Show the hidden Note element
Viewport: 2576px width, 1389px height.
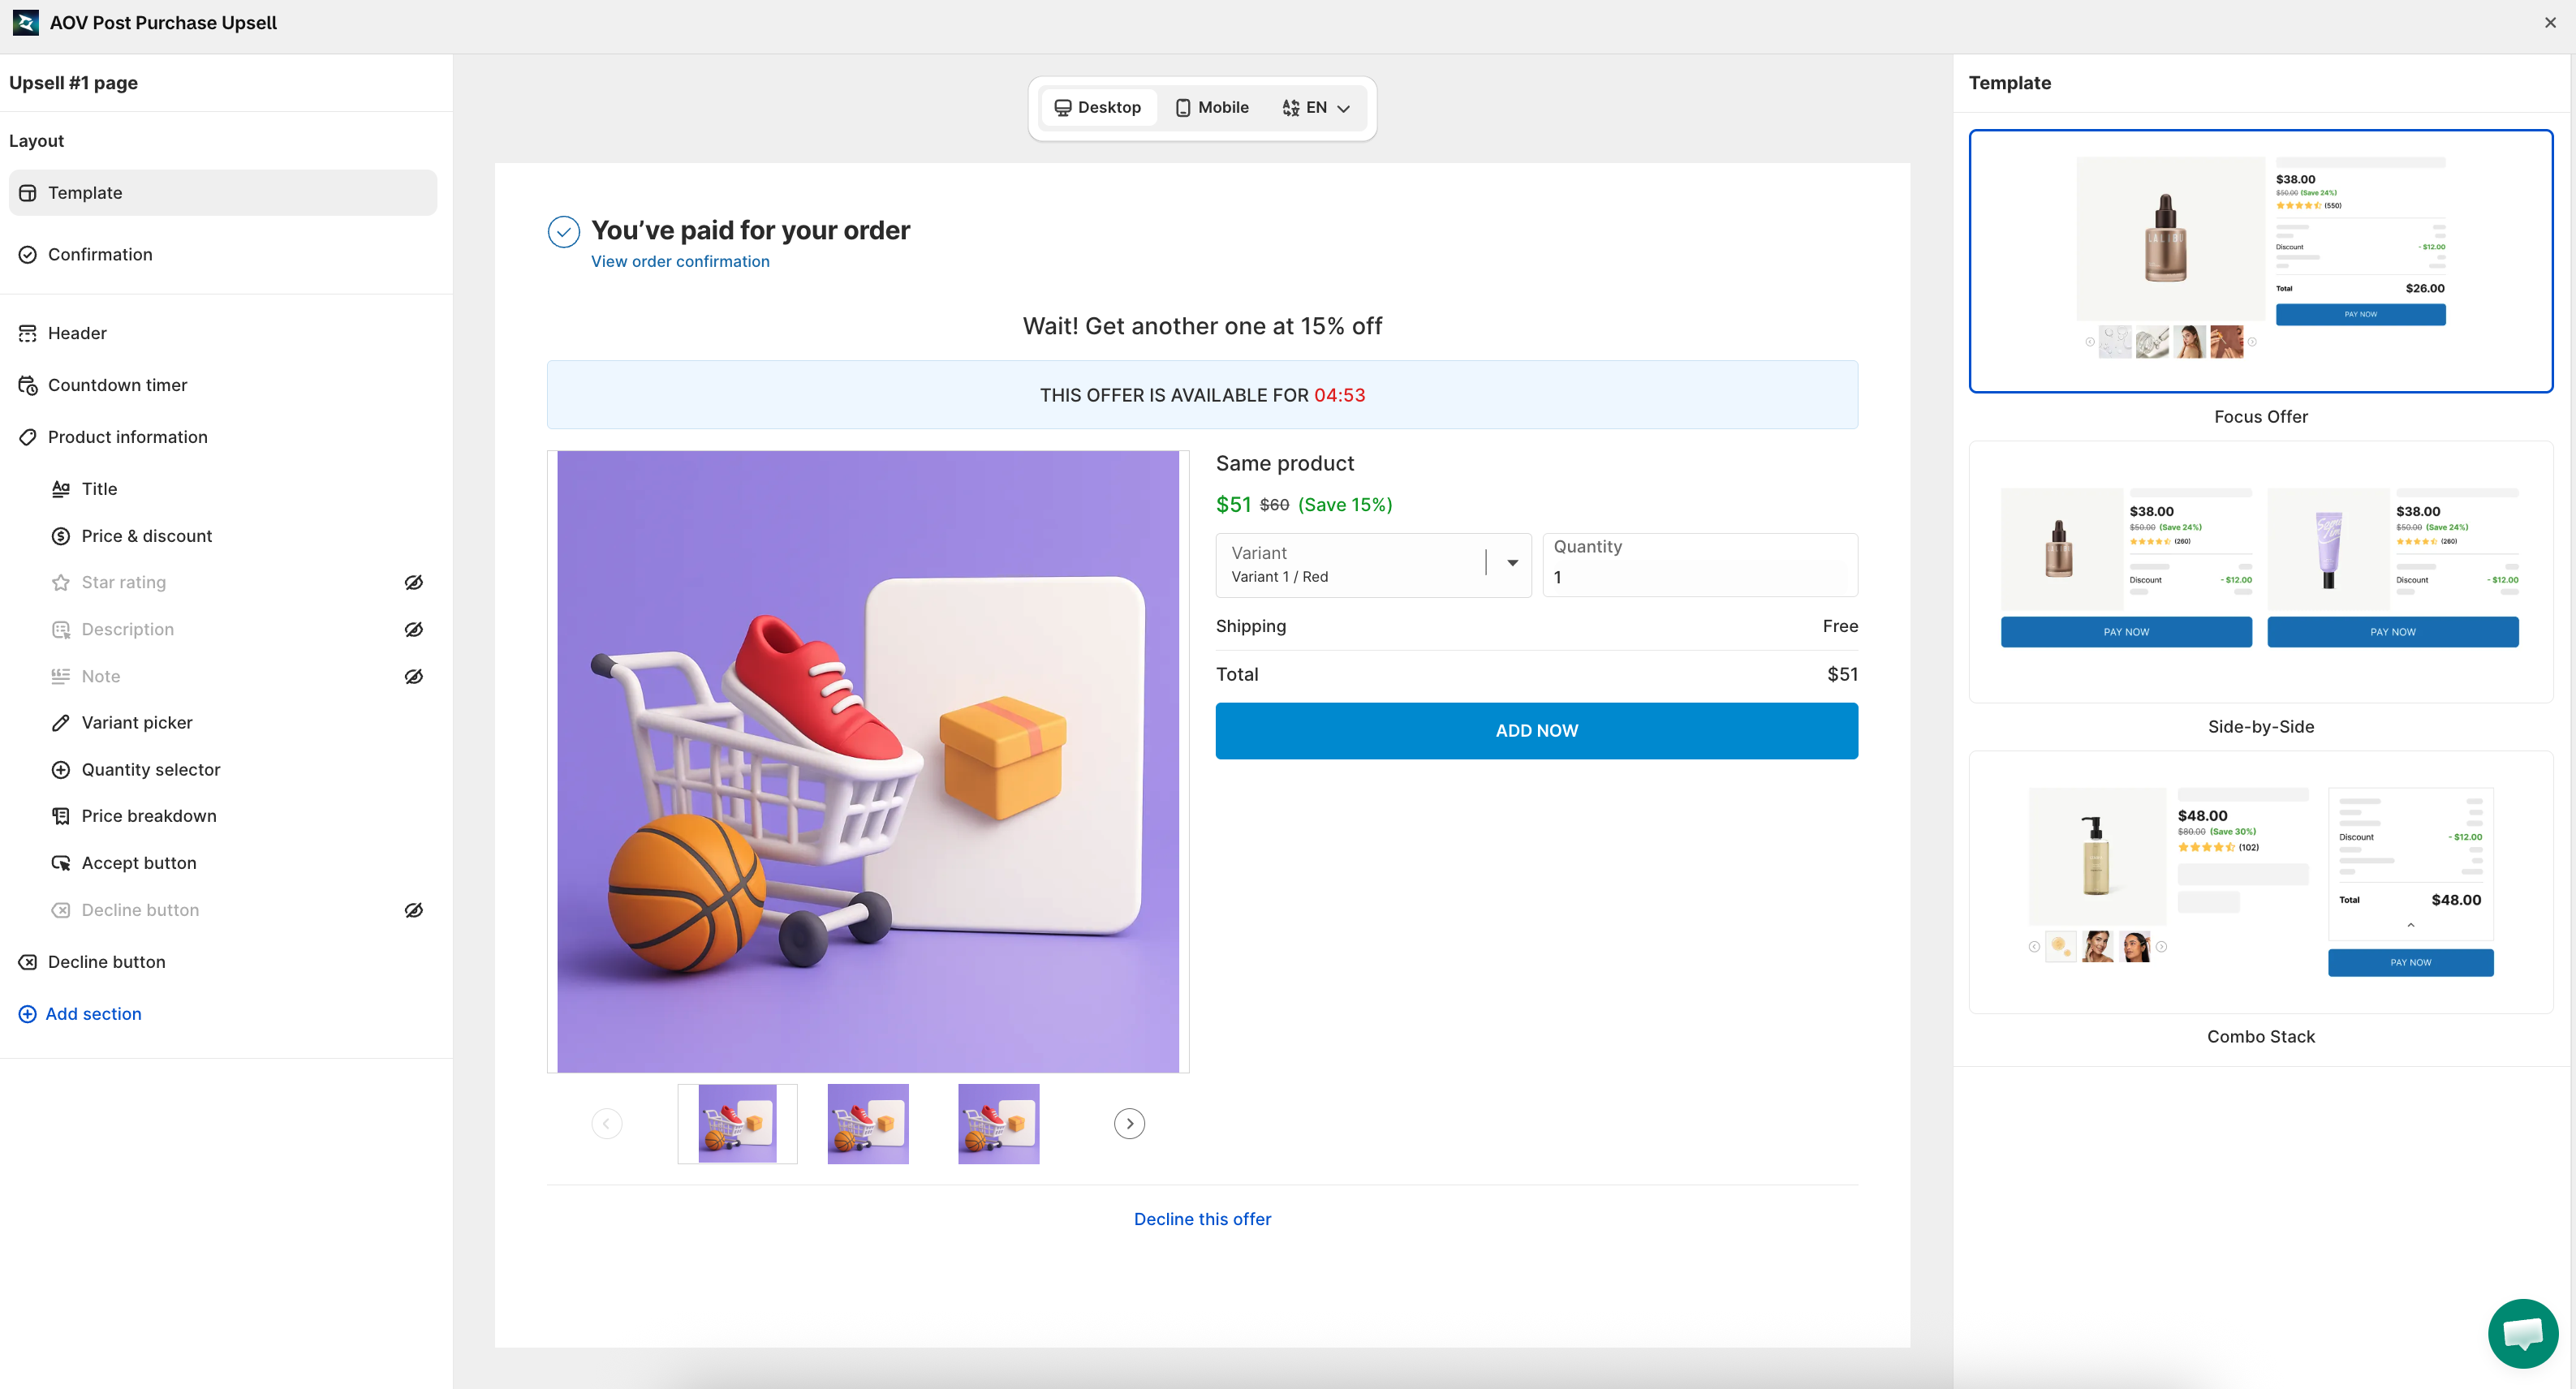click(x=413, y=676)
